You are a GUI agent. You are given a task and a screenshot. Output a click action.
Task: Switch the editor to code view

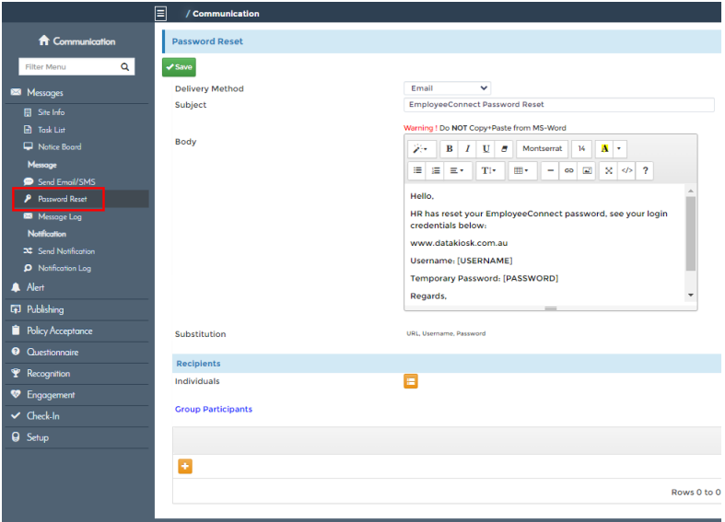[x=626, y=170]
